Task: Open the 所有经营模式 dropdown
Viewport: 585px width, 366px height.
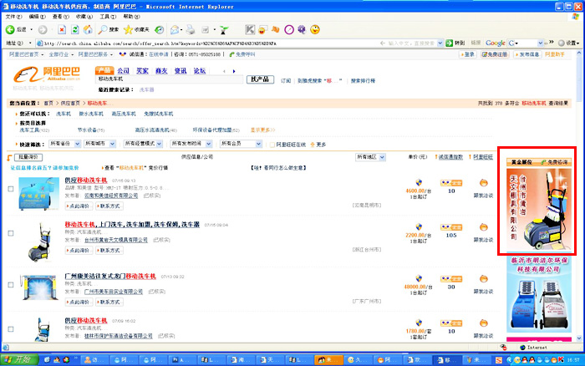Action: coord(143,144)
